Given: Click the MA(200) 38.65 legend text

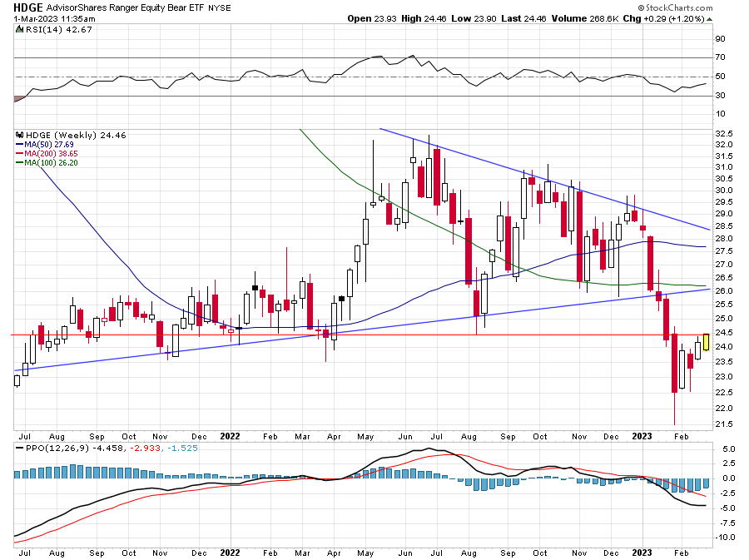Looking at the screenshot, I should coord(51,154).
